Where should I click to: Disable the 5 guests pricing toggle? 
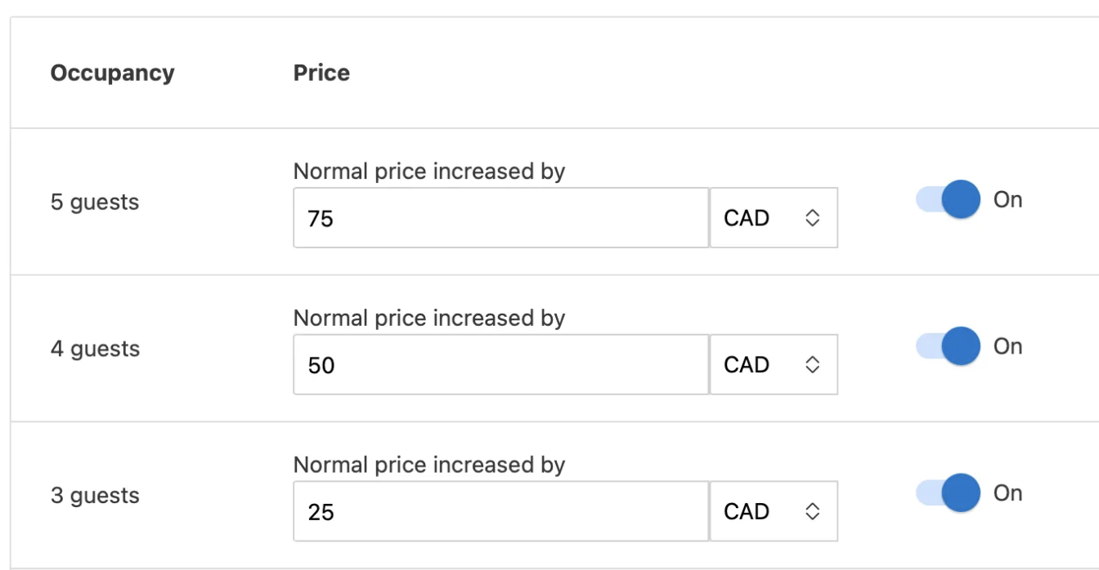click(x=948, y=200)
